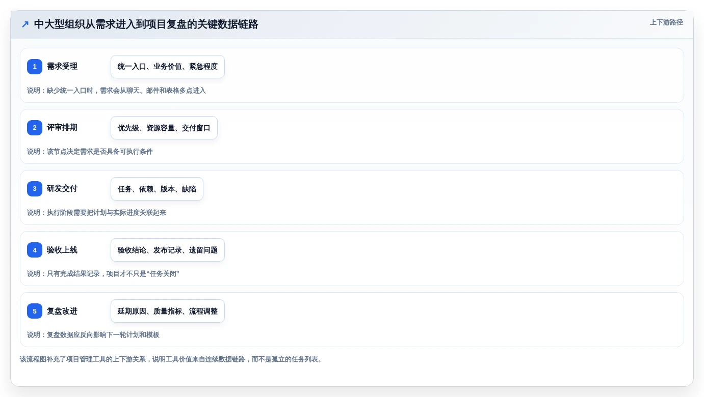704x397 pixels.
Task: Click the 延期原因、质量指标、流程调整 tag
Action: point(168,311)
